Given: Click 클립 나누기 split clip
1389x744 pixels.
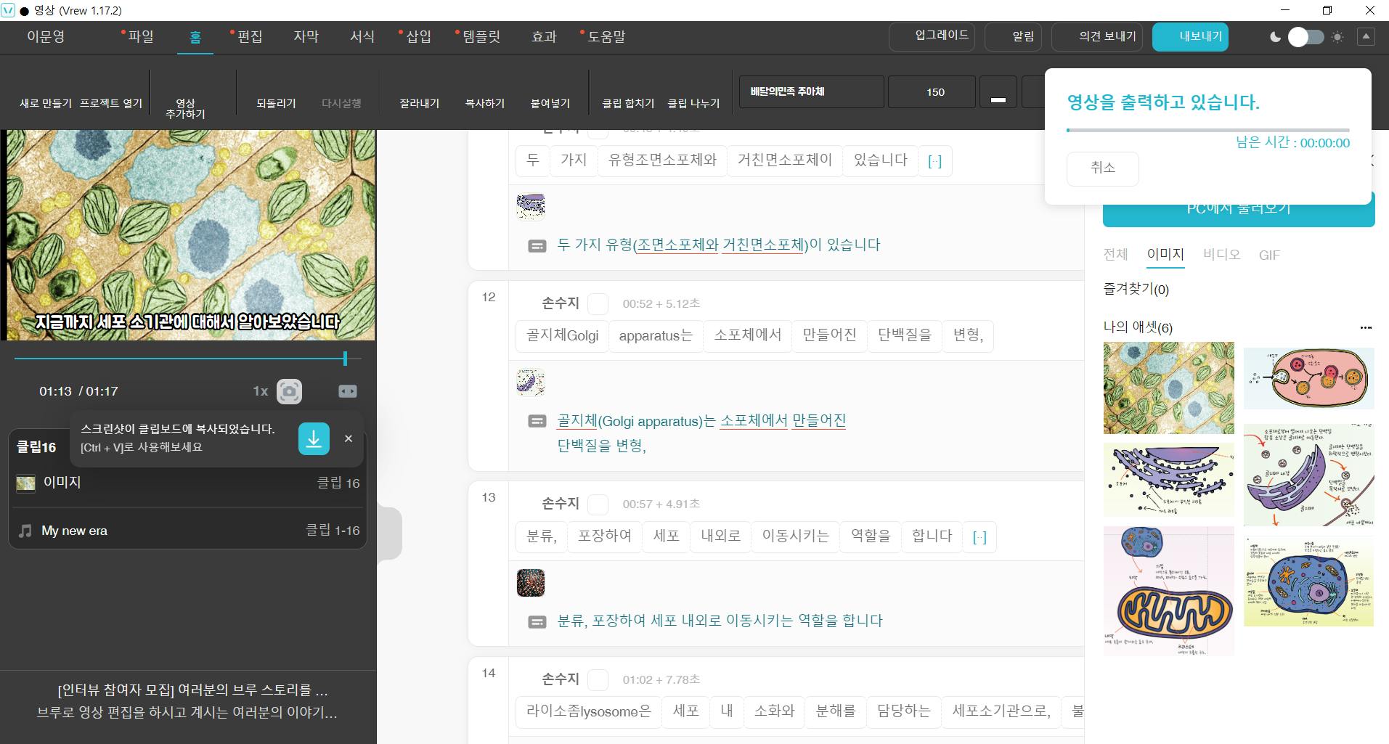Looking at the screenshot, I should point(693,103).
